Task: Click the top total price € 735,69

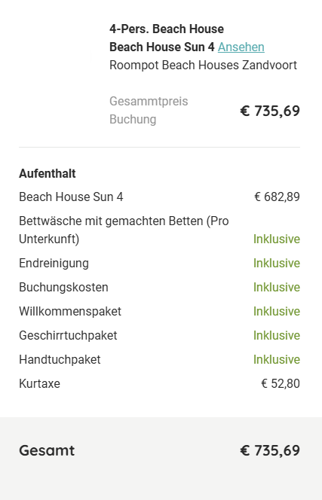Action: [270, 111]
